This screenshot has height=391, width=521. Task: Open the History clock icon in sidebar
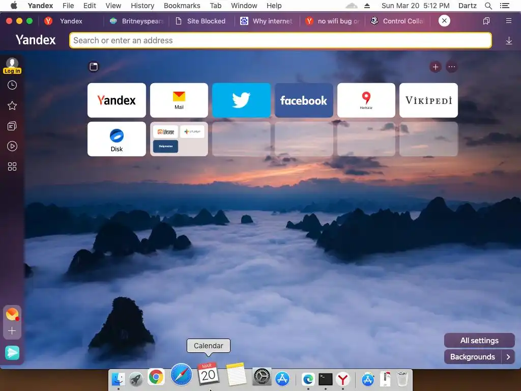pyautogui.click(x=12, y=86)
